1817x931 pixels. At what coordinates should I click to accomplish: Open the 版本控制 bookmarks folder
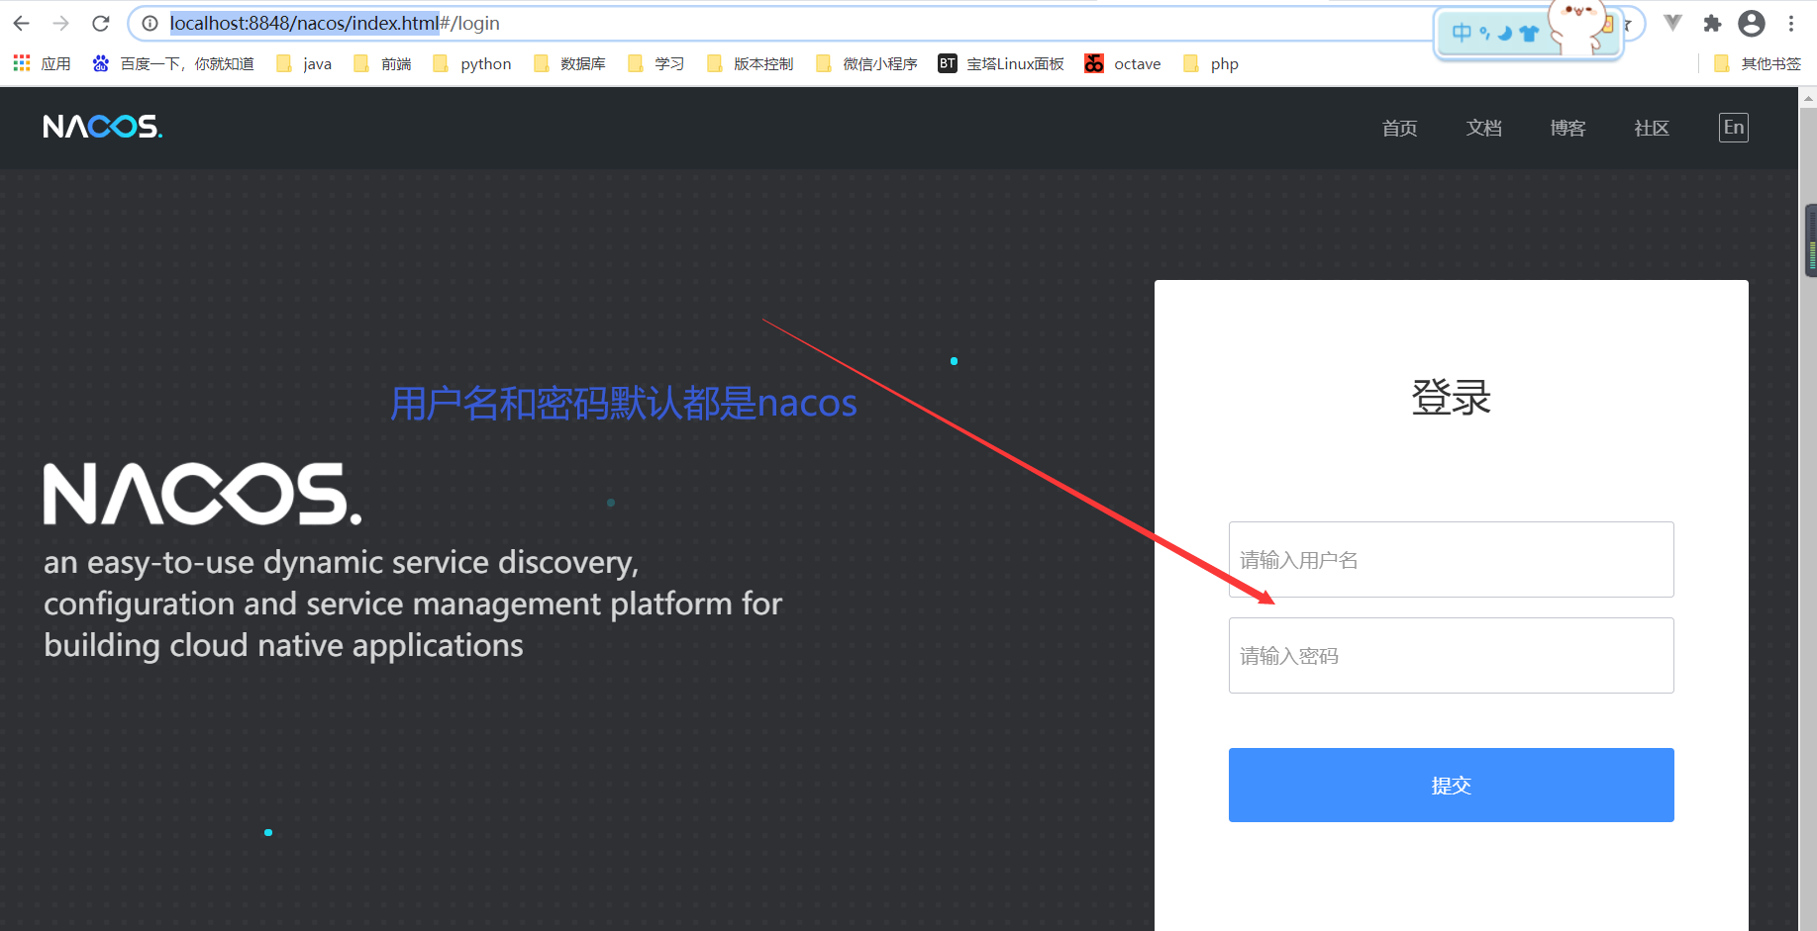point(751,63)
